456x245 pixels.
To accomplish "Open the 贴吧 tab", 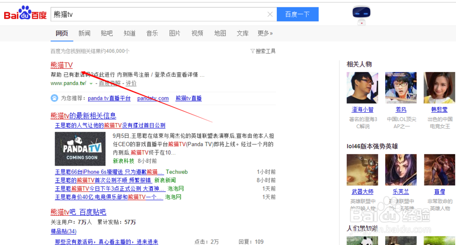I will coord(107,33).
